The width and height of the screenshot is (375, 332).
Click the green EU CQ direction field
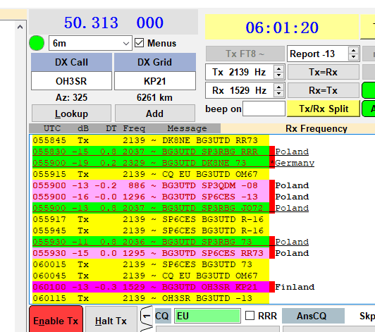pos(207,316)
